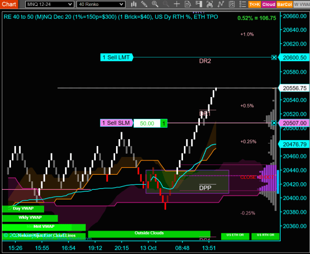The height and width of the screenshot is (254, 310).
Task: Click the DPP pivot label
Action: click(205, 188)
